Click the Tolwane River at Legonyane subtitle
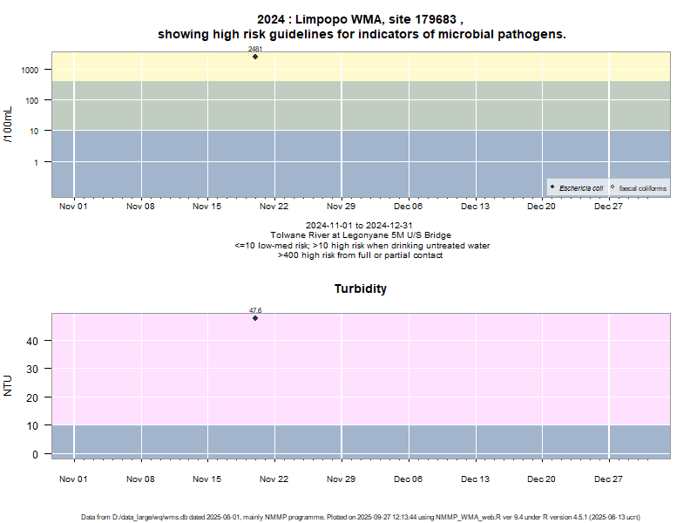Viewport: 697px width, 523px height. point(361,235)
